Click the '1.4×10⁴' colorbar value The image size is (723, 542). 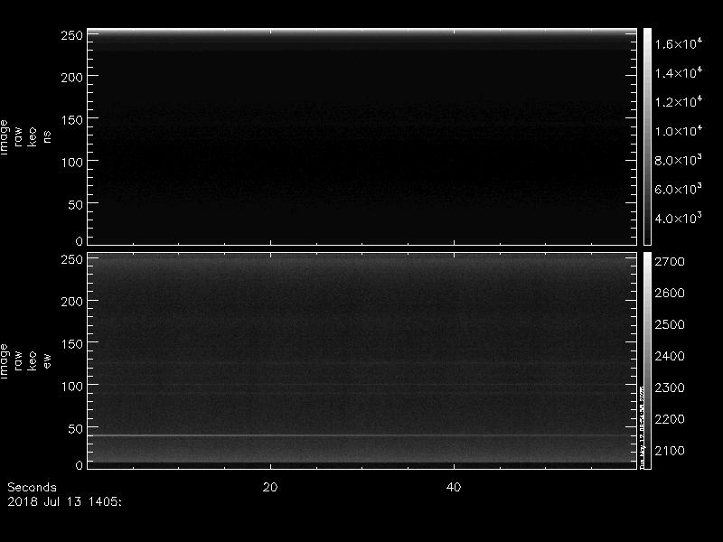679,73
